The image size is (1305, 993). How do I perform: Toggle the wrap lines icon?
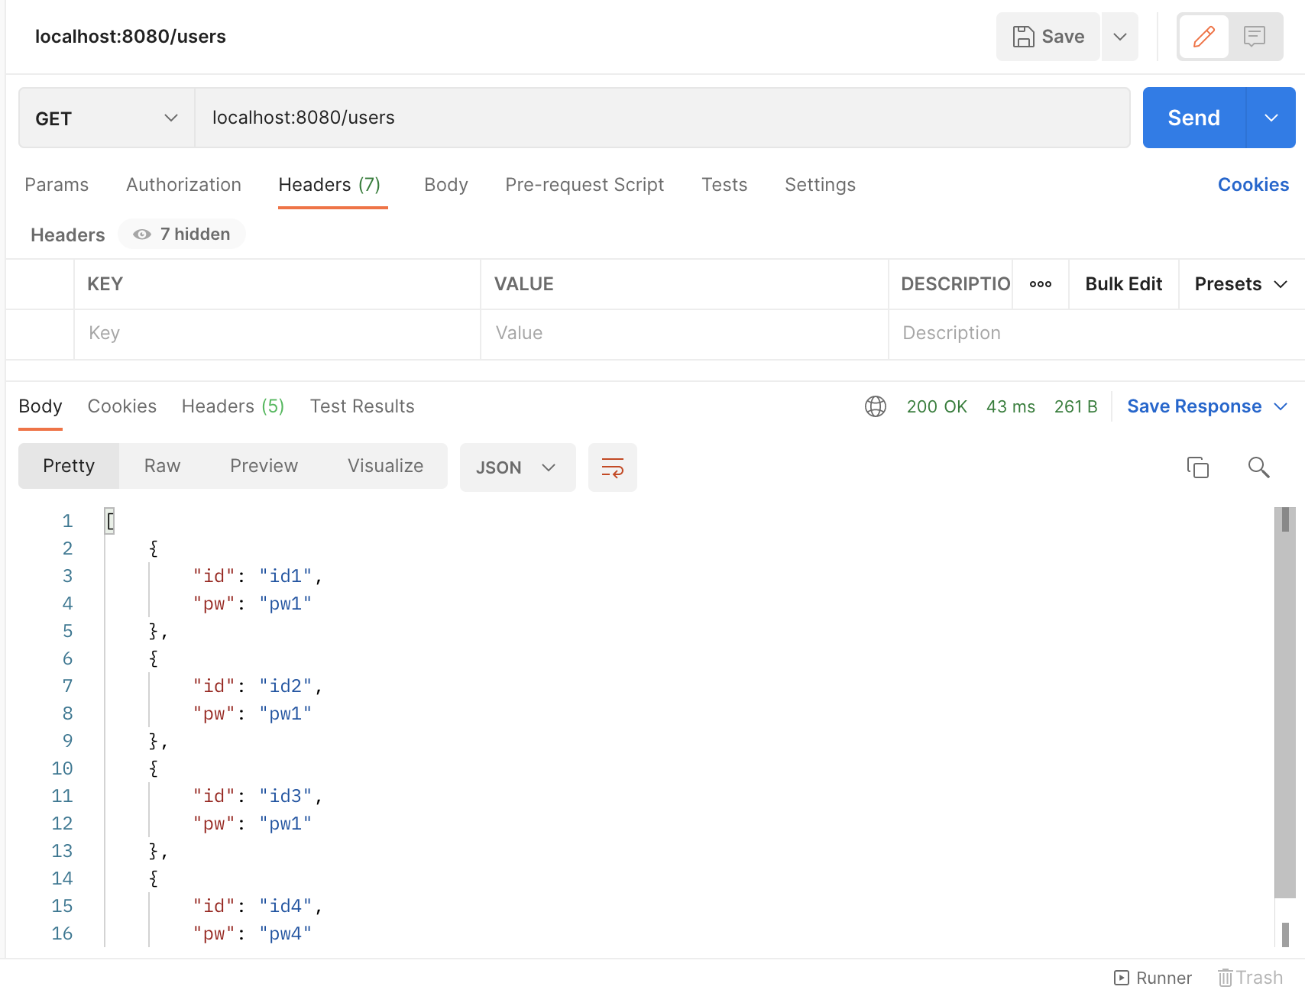pyautogui.click(x=613, y=467)
